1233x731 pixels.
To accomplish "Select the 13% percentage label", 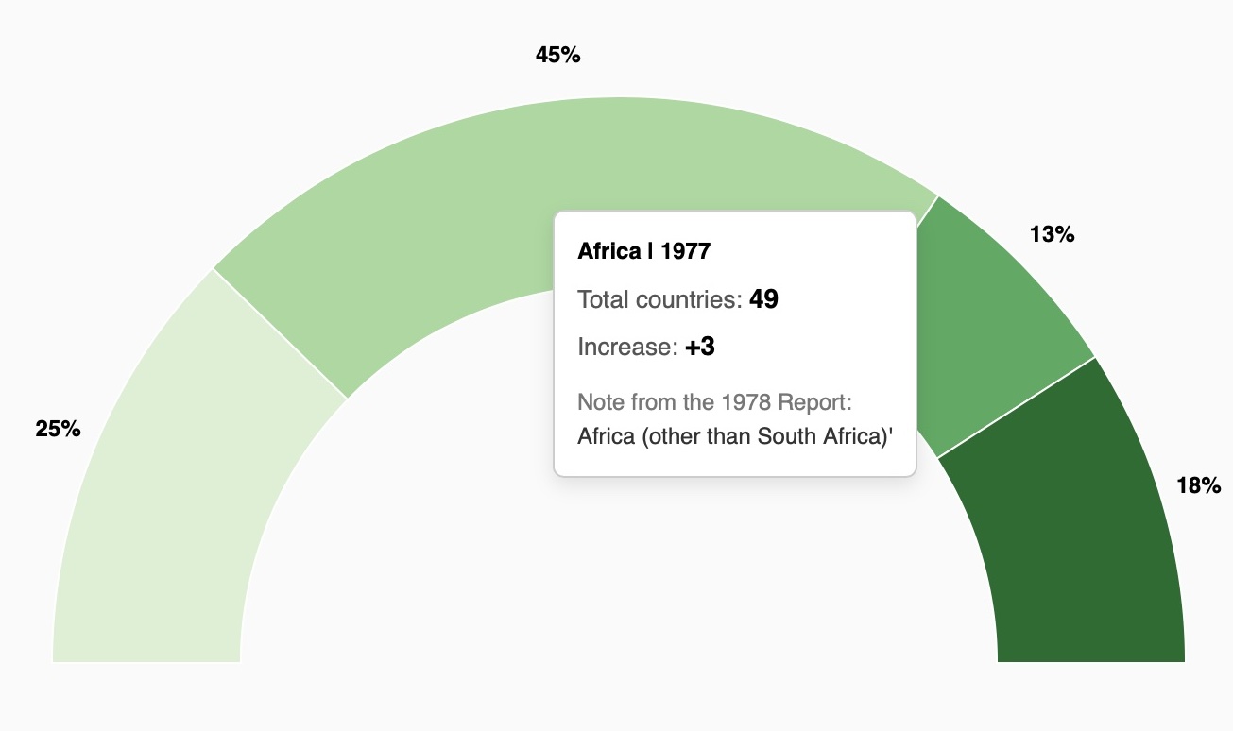I will [1052, 234].
